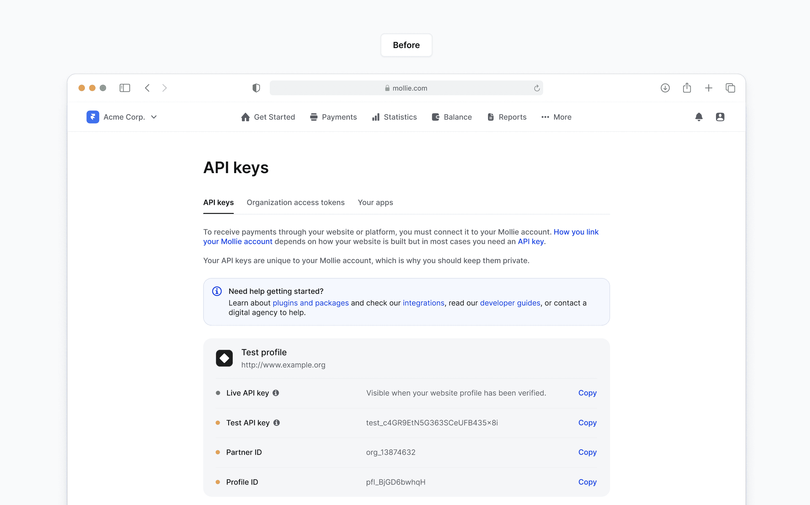The image size is (810, 505).
Task: Switch to the Your apps tab
Action: pos(375,202)
